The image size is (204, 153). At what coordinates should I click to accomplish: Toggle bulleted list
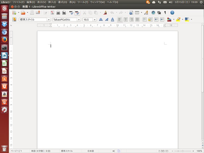tap(150, 20)
